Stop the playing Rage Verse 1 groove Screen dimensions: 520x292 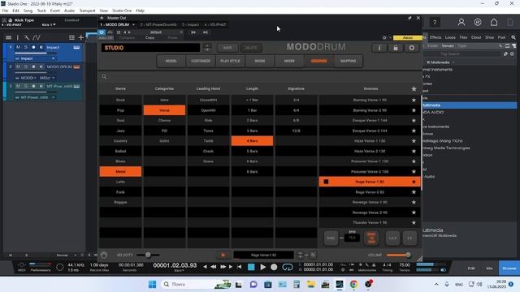click(x=326, y=182)
